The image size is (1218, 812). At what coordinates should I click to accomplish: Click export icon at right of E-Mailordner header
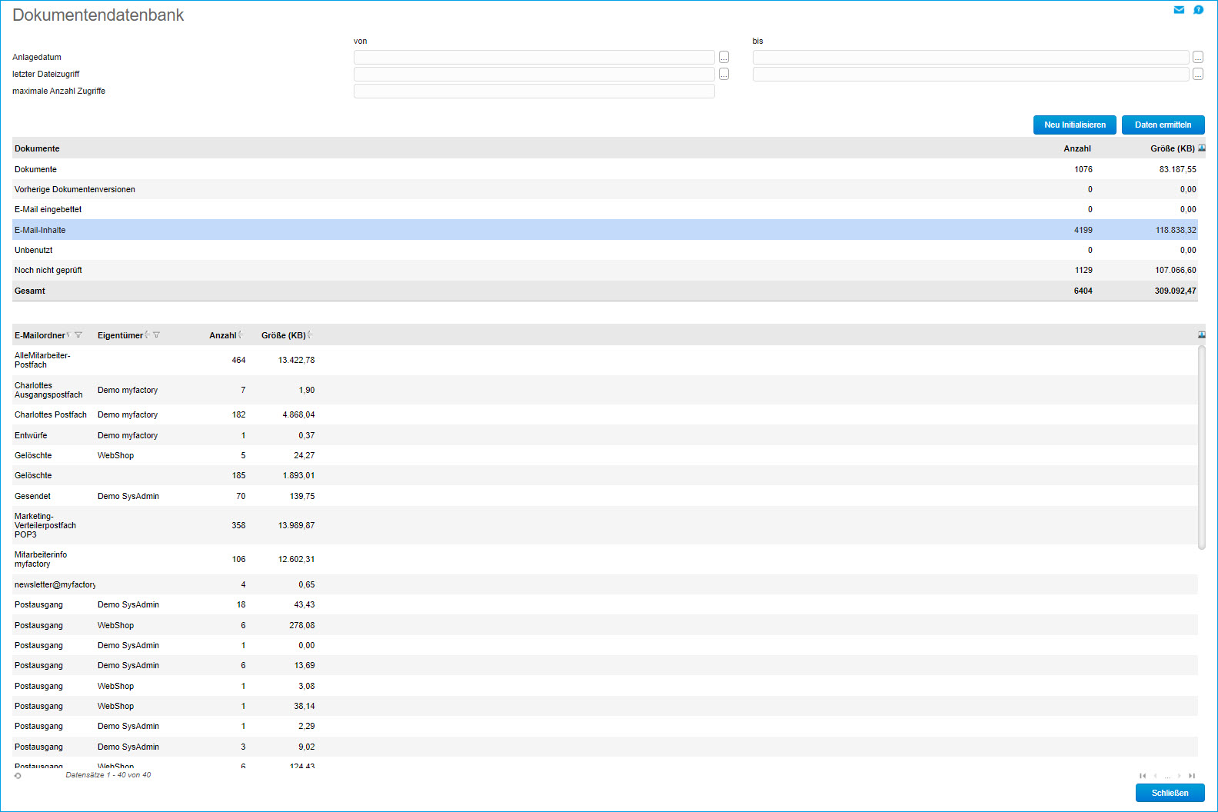[x=1202, y=335]
